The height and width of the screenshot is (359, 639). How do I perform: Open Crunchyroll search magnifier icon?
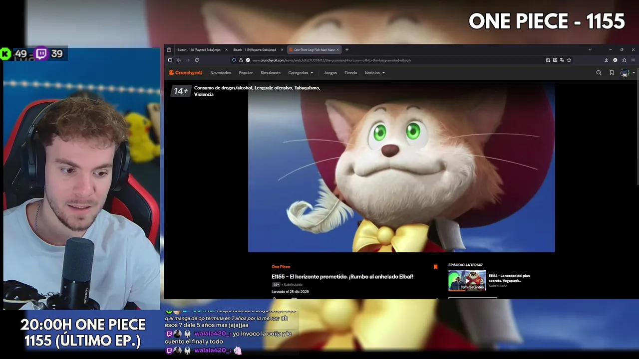(x=599, y=73)
